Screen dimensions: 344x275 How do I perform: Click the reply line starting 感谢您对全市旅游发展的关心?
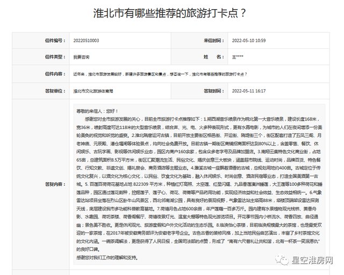(x=202, y=119)
